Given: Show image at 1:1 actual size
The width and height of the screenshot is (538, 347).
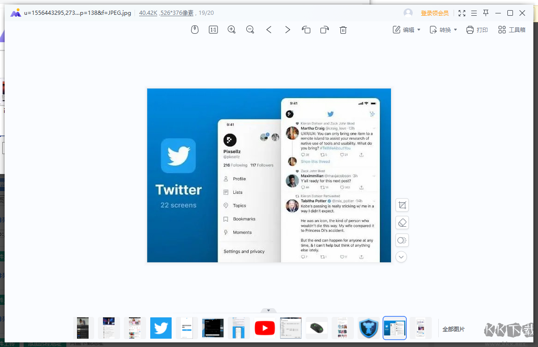Looking at the screenshot, I should 213,30.
